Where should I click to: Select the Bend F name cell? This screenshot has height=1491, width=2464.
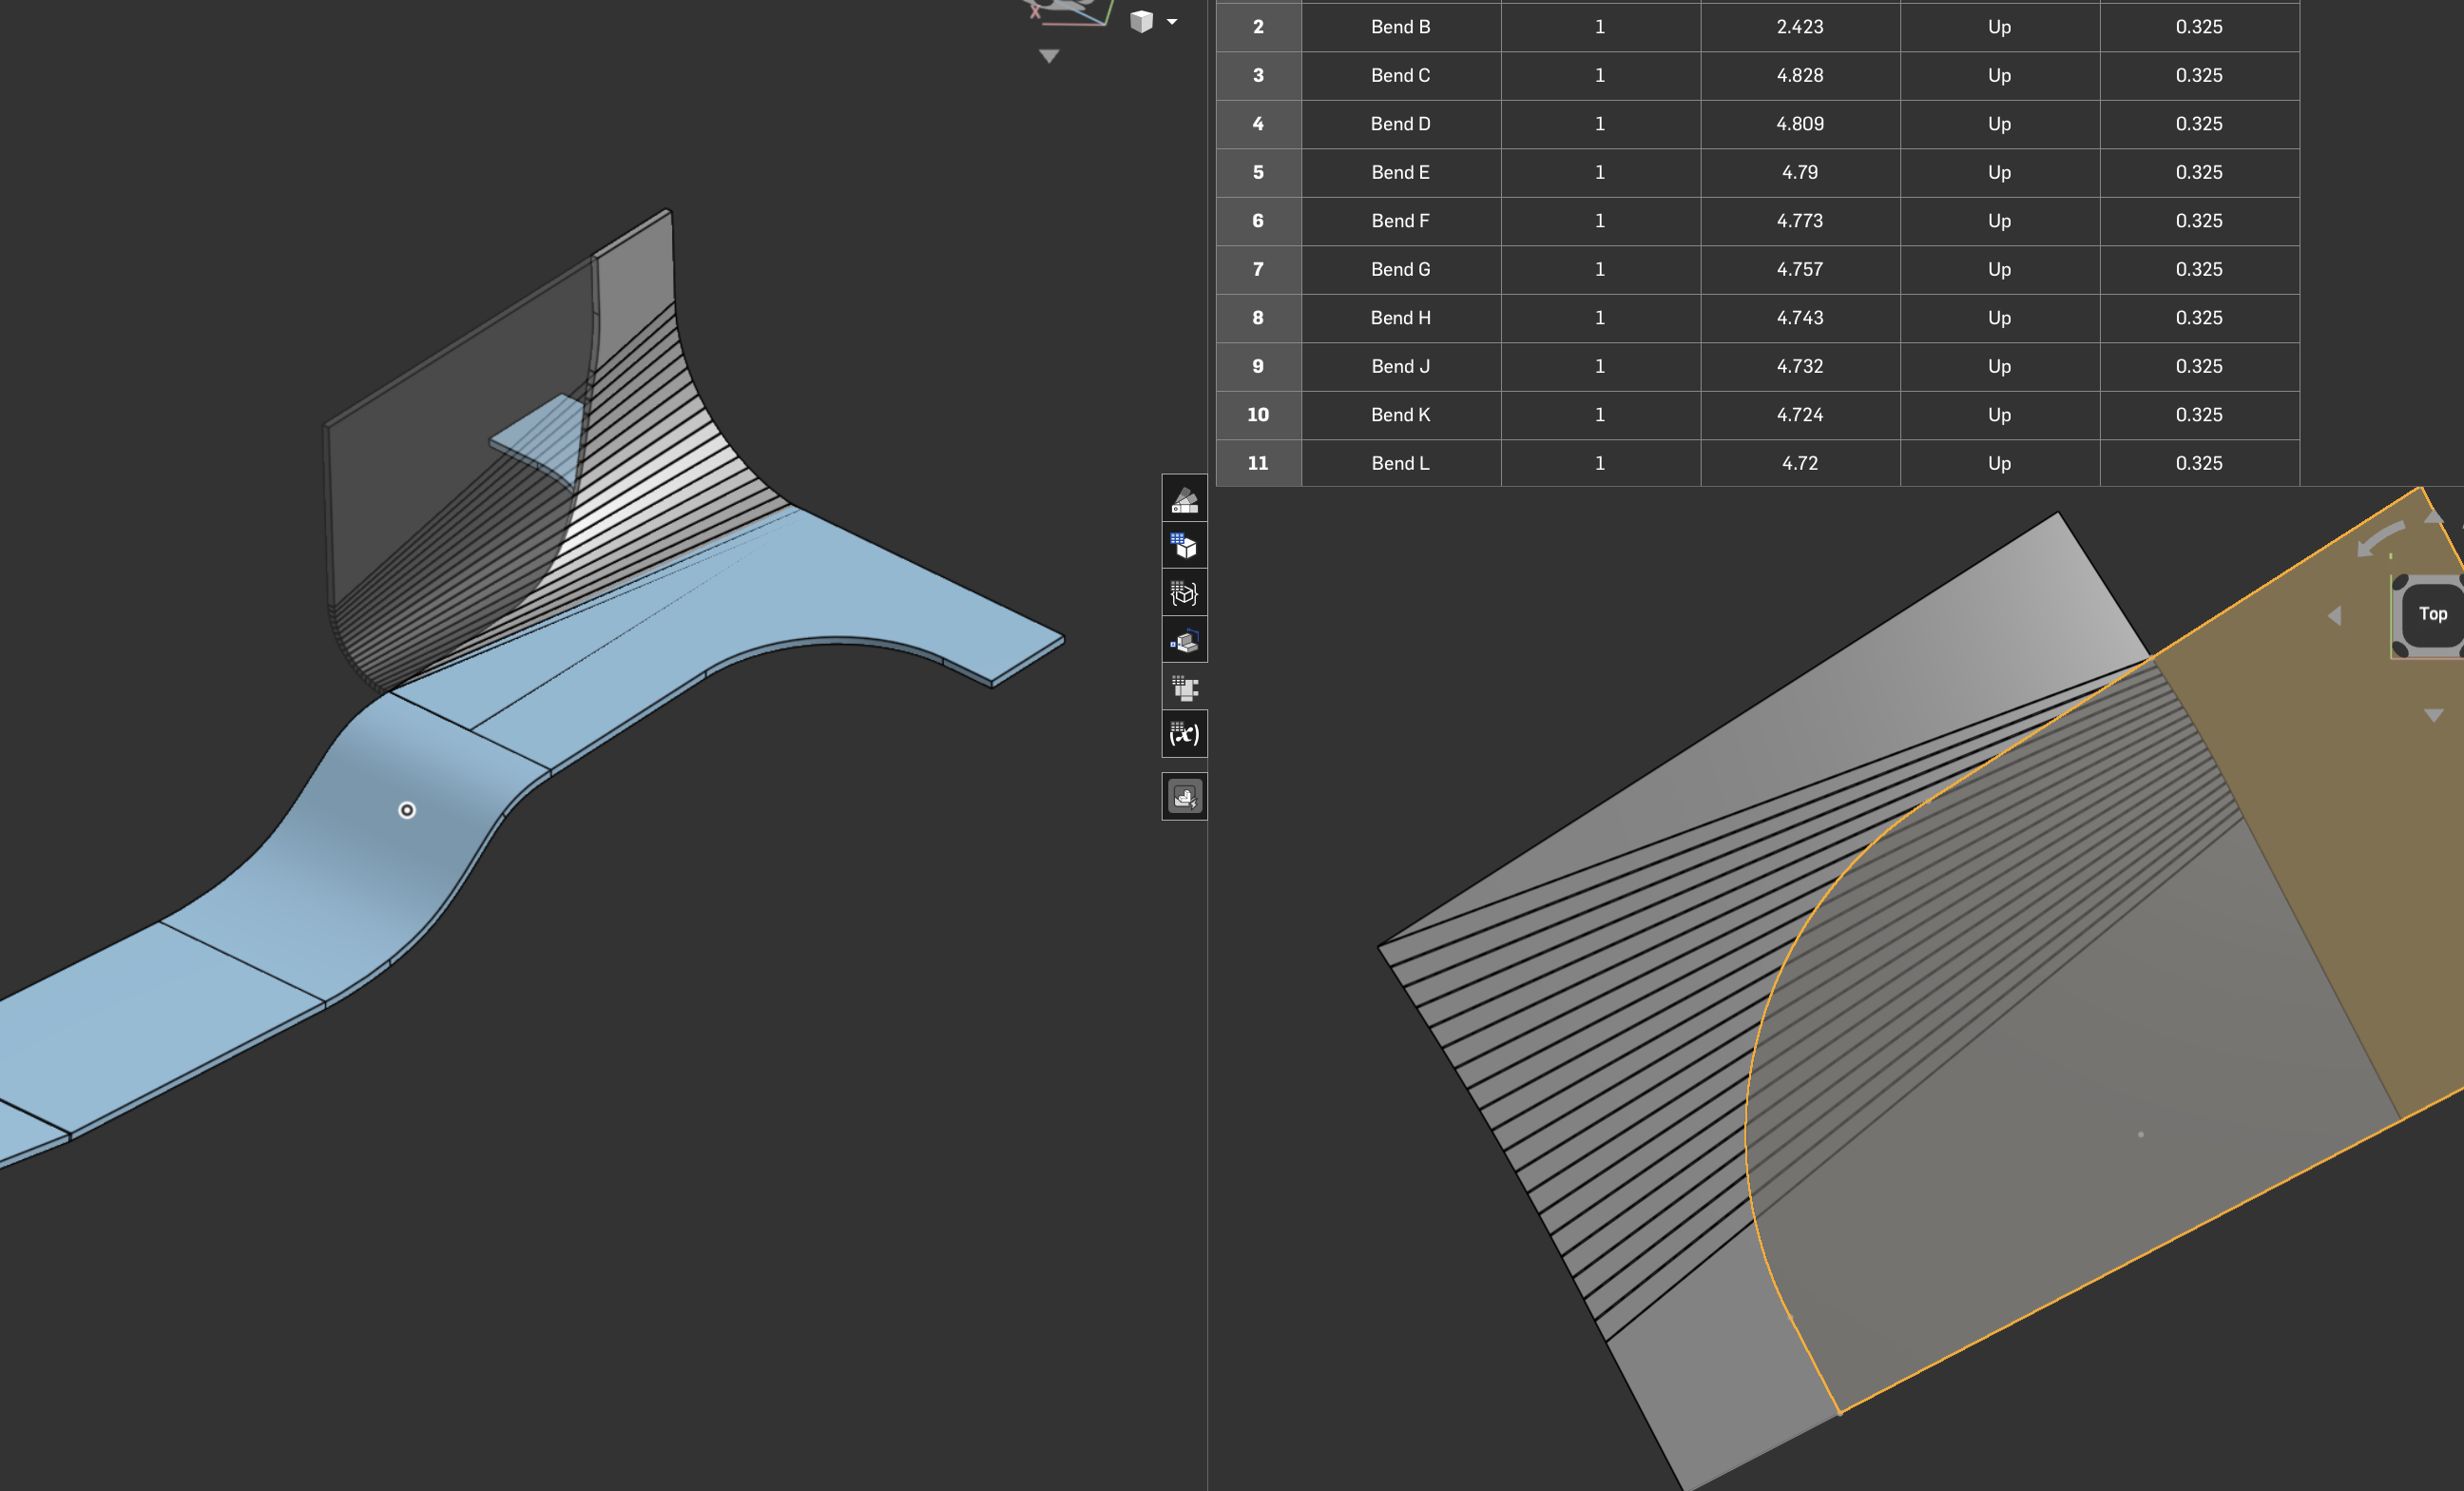tap(1400, 221)
